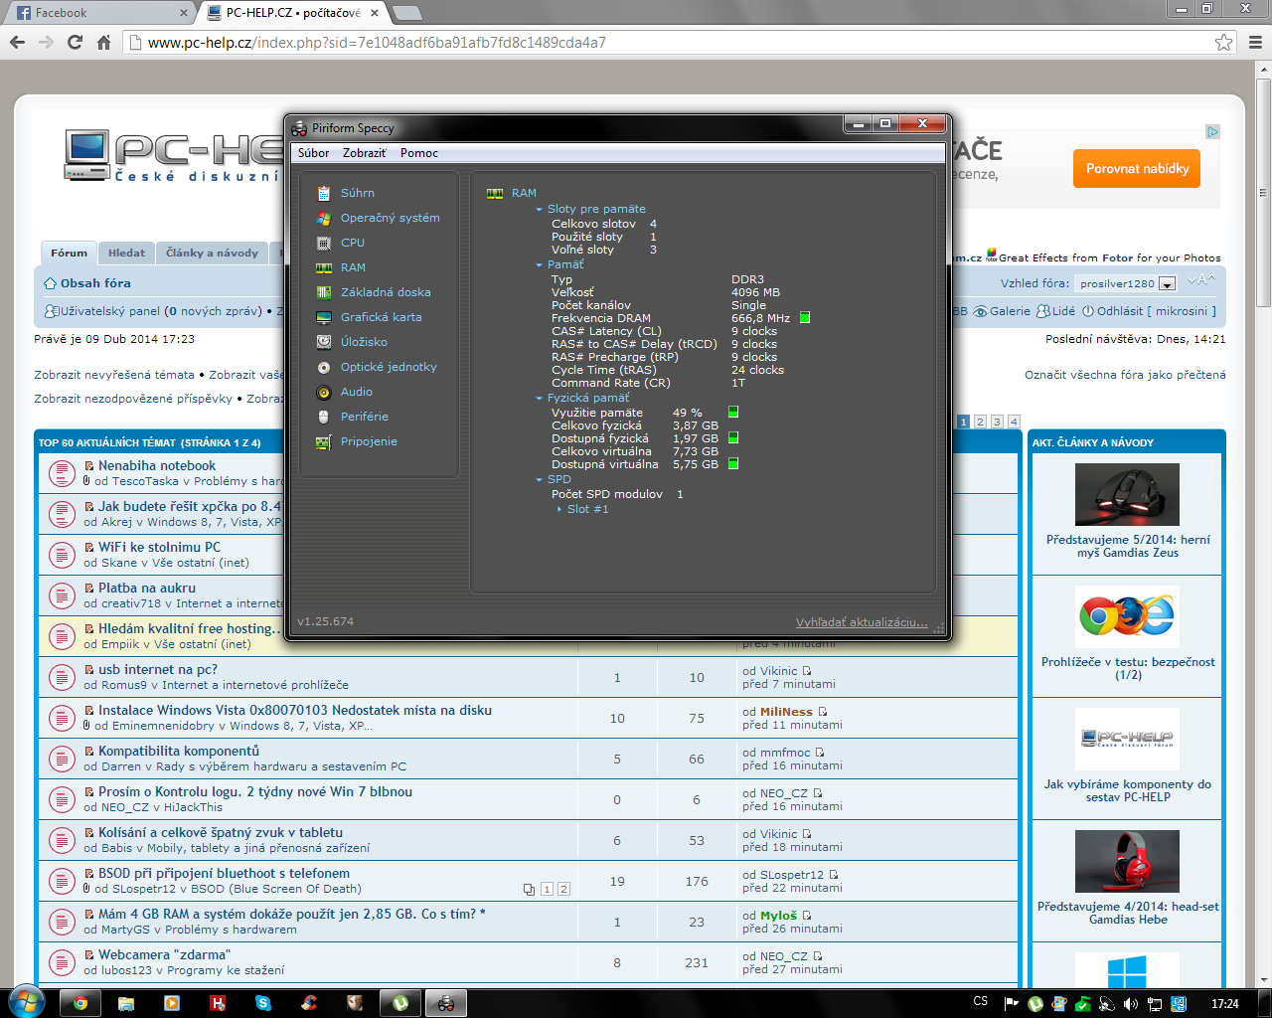Click Označit všechna fóra jako přečtená
1272x1018 pixels.
pos(1125,375)
